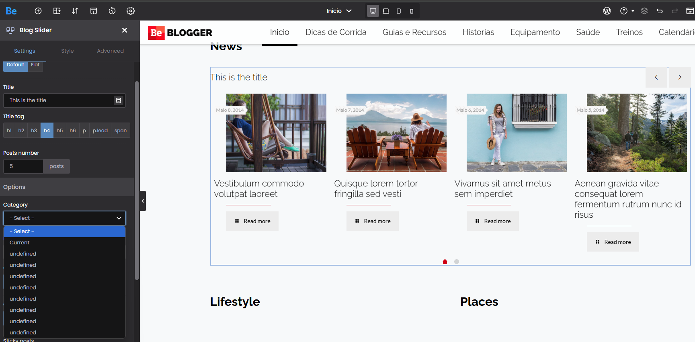Choose the Flat style option

[35, 65]
